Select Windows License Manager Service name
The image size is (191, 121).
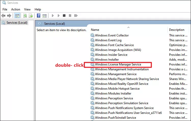(118, 64)
